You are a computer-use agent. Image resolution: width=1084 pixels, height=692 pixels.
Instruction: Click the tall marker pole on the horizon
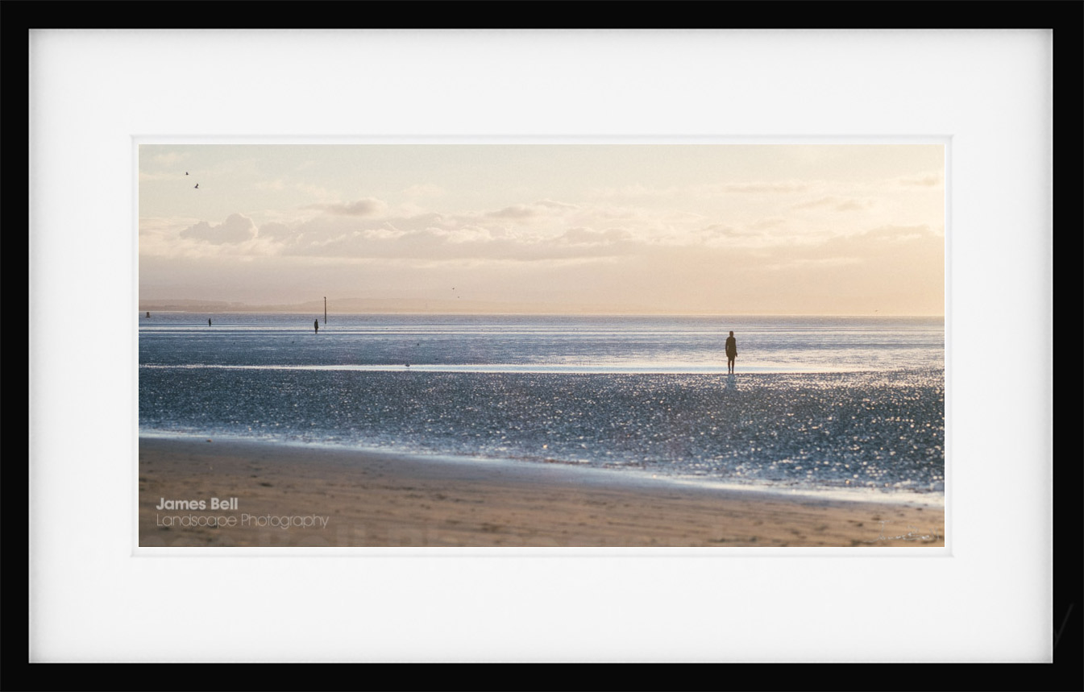[x=325, y=310]
